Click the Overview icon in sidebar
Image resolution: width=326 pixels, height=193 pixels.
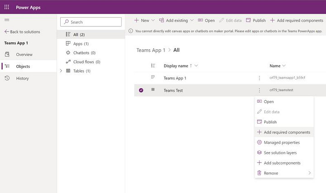pos(7,54)
